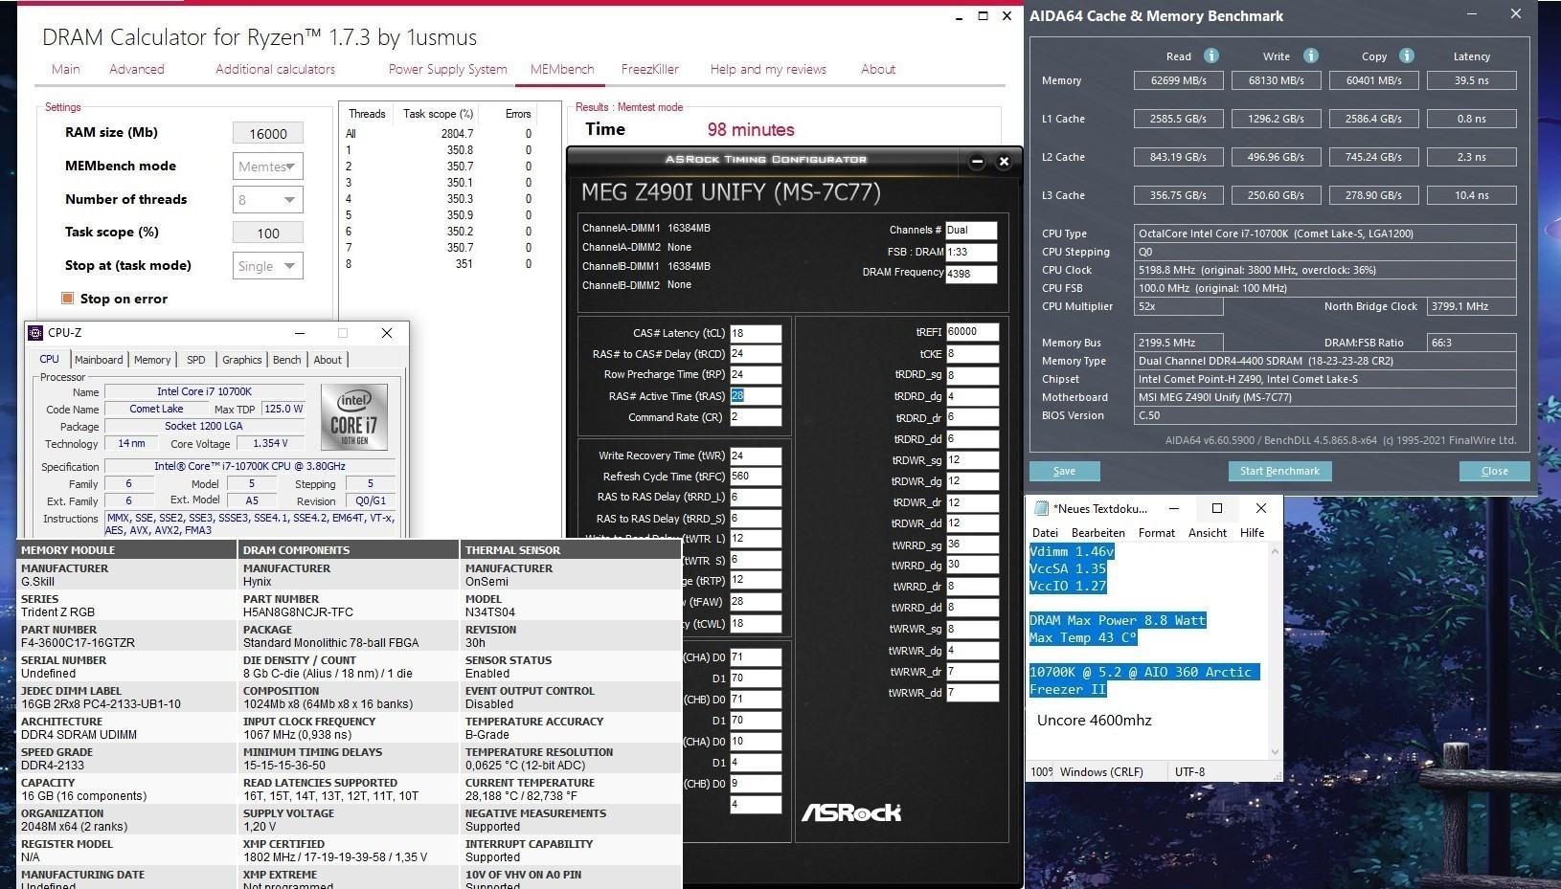Image resolution: width=1561 pixels, height=889 pixels.
Task: Open the Stop at (task mode) dropdown
Action: tap(267, 265)
